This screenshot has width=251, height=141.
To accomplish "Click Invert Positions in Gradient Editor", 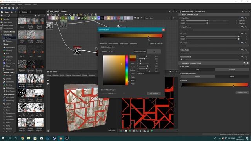I will click(x=113, y=43).
